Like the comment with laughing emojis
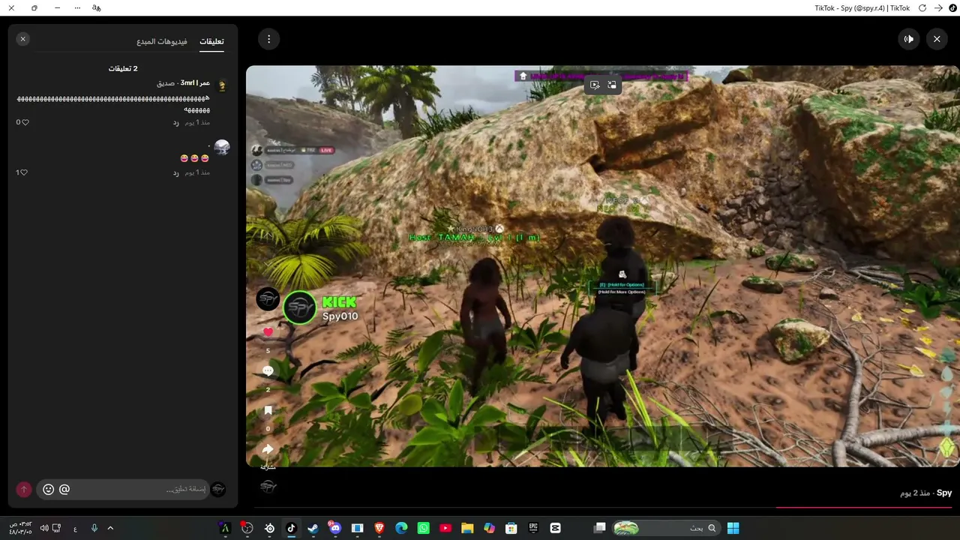The image size is (960, 540). coord(22,172)
